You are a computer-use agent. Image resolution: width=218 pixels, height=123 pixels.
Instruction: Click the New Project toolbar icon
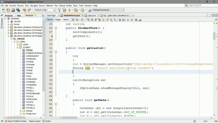[x=8, y=10]
